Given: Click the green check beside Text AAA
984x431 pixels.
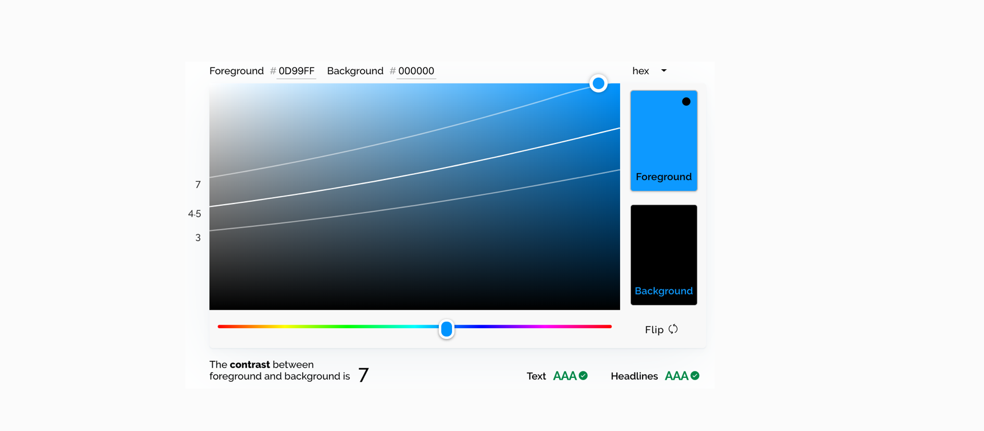Looking at the screenshot, I should (583, 376).
